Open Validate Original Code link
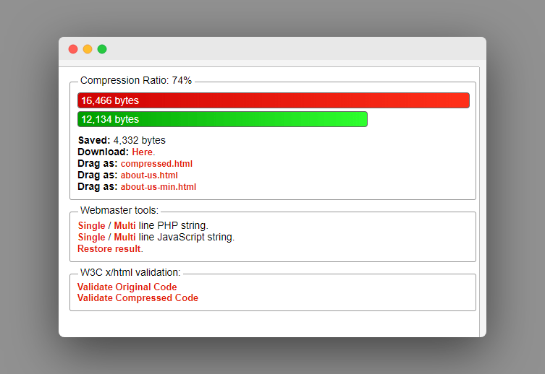545x374 pixels. (x=127, y=287)
